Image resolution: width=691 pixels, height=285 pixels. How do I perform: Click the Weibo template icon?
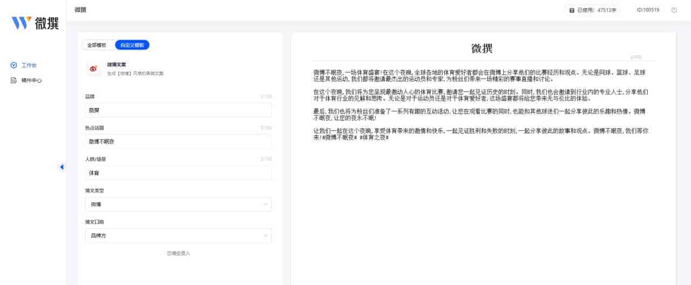93,69
